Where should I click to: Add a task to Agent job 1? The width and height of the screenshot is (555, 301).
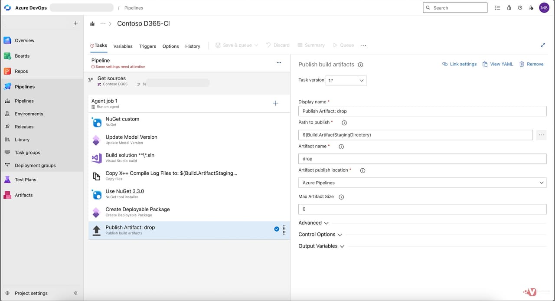[x=275, y=103]
